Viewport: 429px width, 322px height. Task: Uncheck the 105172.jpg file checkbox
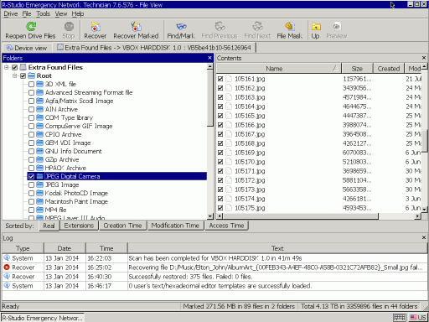[x=220, y=180]
